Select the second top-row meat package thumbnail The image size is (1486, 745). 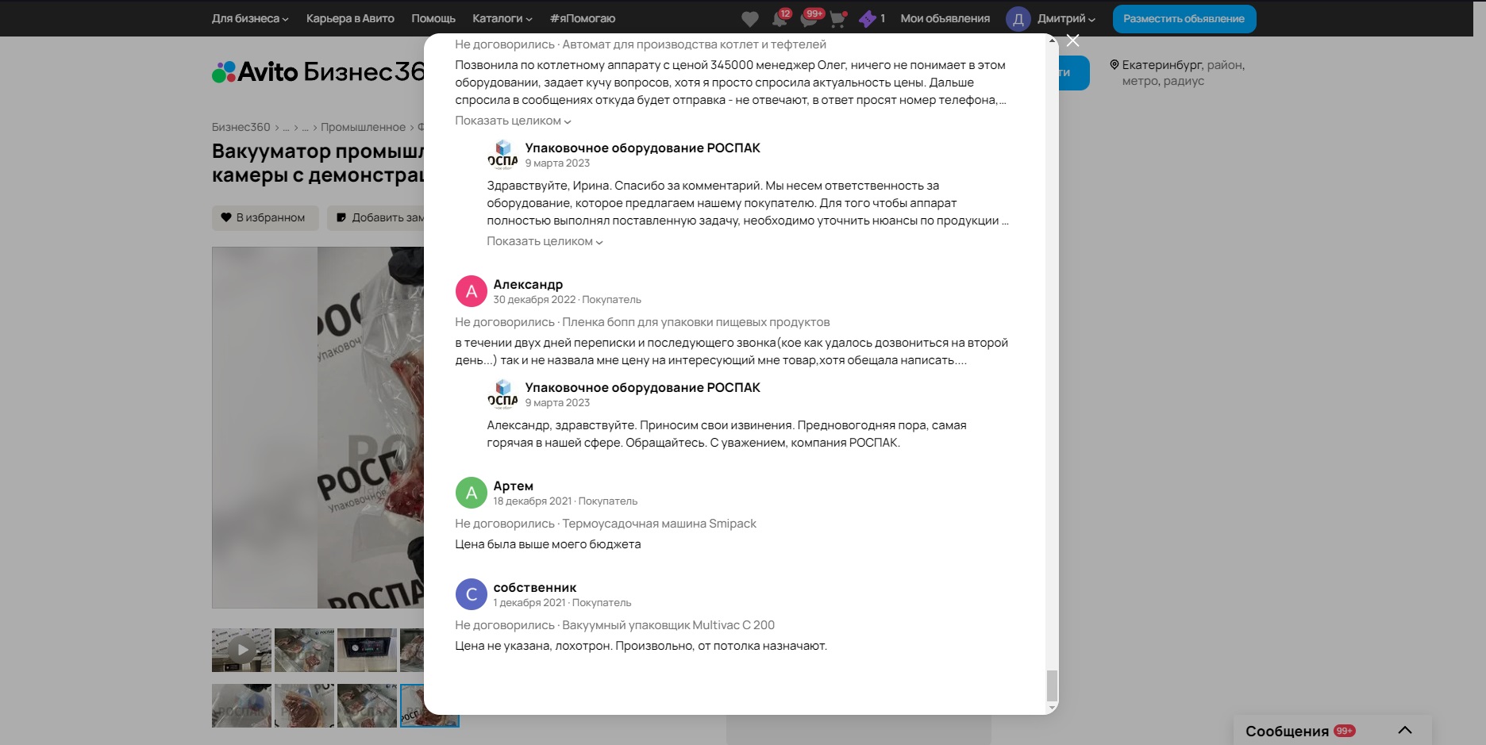(304, 650)
